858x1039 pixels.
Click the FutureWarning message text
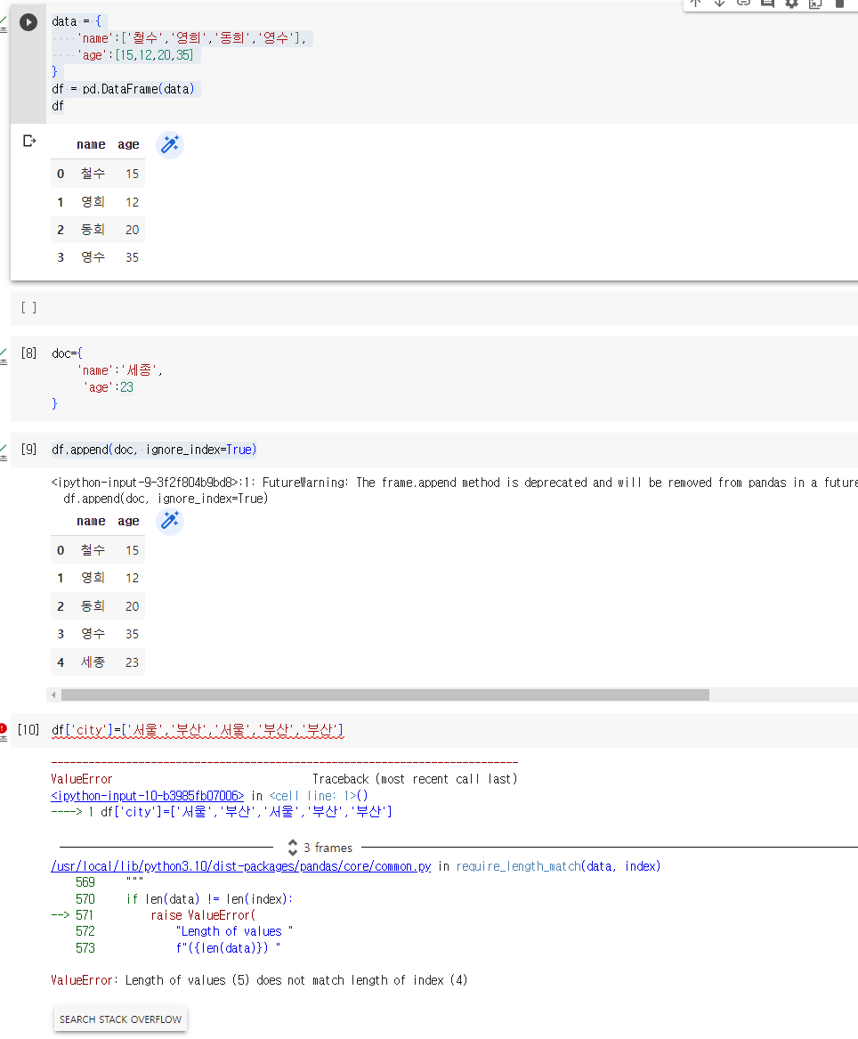pyautogui.click(x=455, y=483)
